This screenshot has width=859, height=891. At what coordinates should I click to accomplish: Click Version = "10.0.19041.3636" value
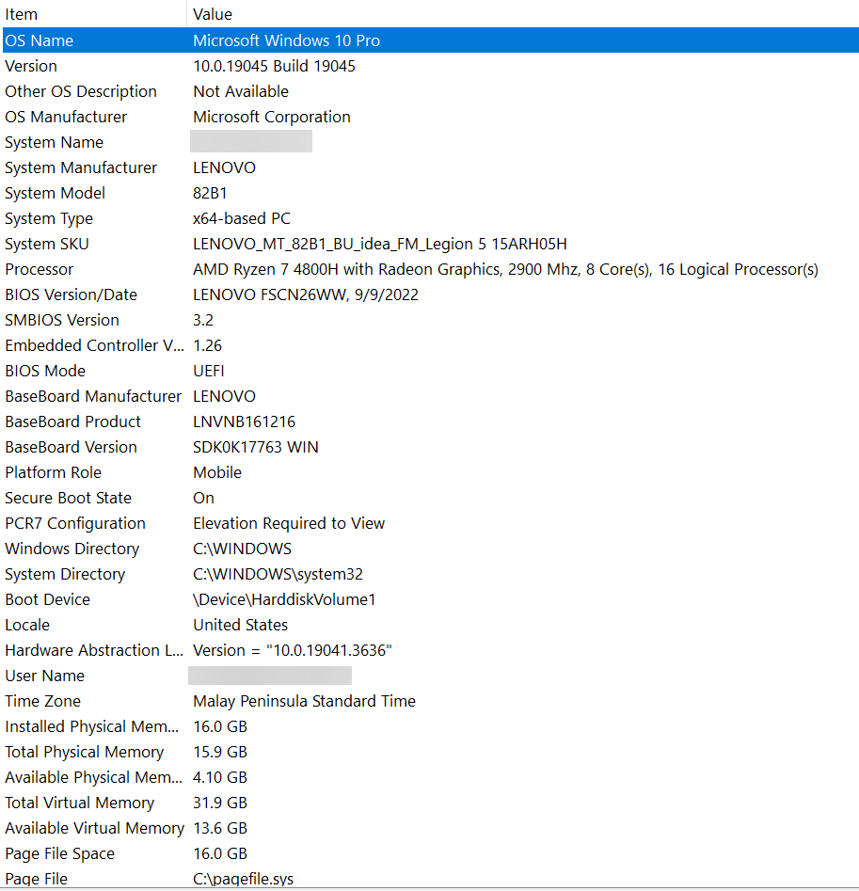(x=293, y=650)
